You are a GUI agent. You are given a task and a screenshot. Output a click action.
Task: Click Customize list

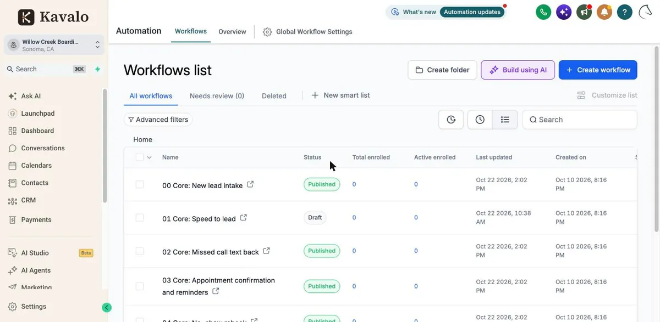tap(607, 95)
